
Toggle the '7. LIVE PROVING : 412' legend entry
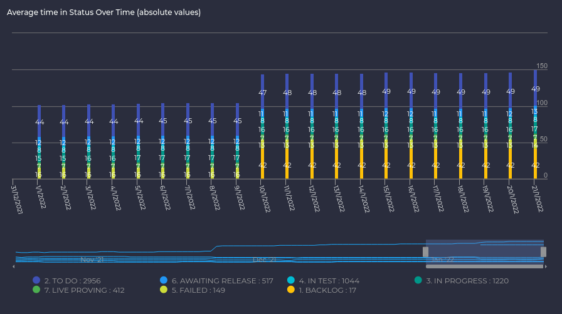pyautogui.click(x=78, y=290)
